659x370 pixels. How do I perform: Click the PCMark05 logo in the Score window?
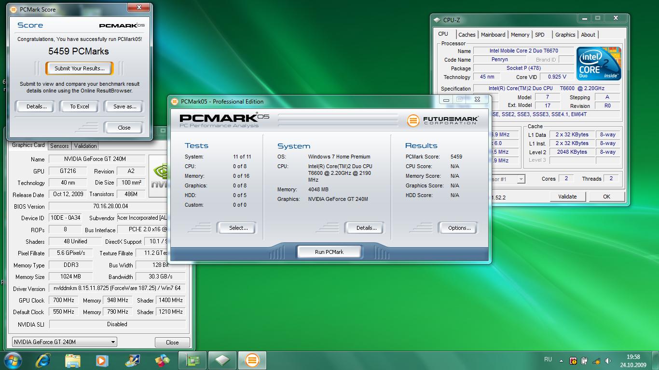(x=122, y=26)
